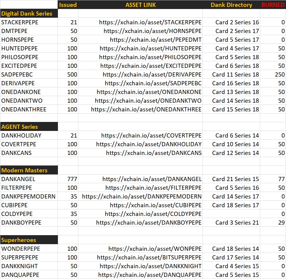286x279 pixels.
Task: Select the 777 issued value for DANKANGEL
Action: tap(68, 179)
